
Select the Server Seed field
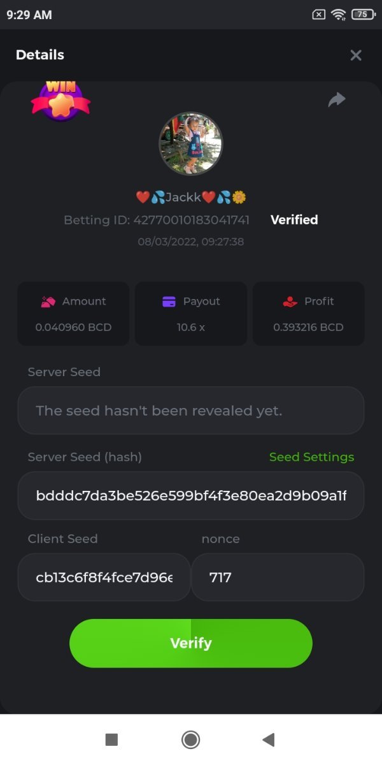click(191, 411)
